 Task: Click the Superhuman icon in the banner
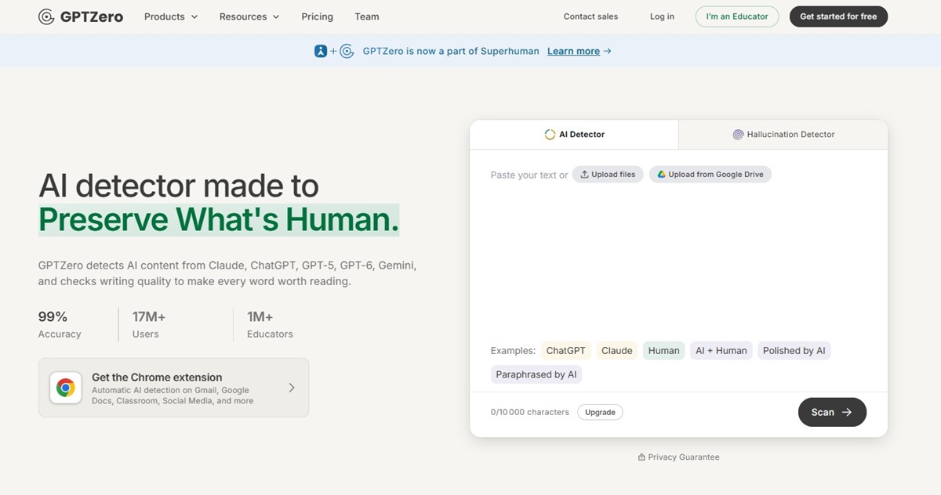point(321,51)
